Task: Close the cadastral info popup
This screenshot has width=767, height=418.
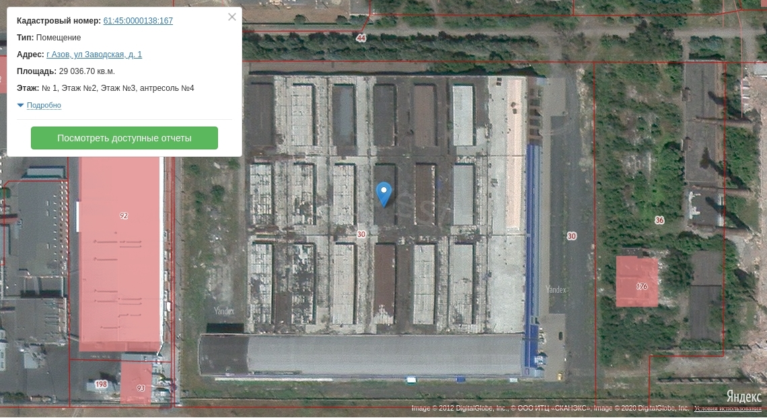Action: (x=232, y=17)
